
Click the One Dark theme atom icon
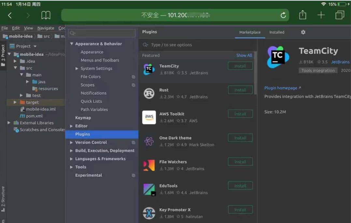(149, 141)
